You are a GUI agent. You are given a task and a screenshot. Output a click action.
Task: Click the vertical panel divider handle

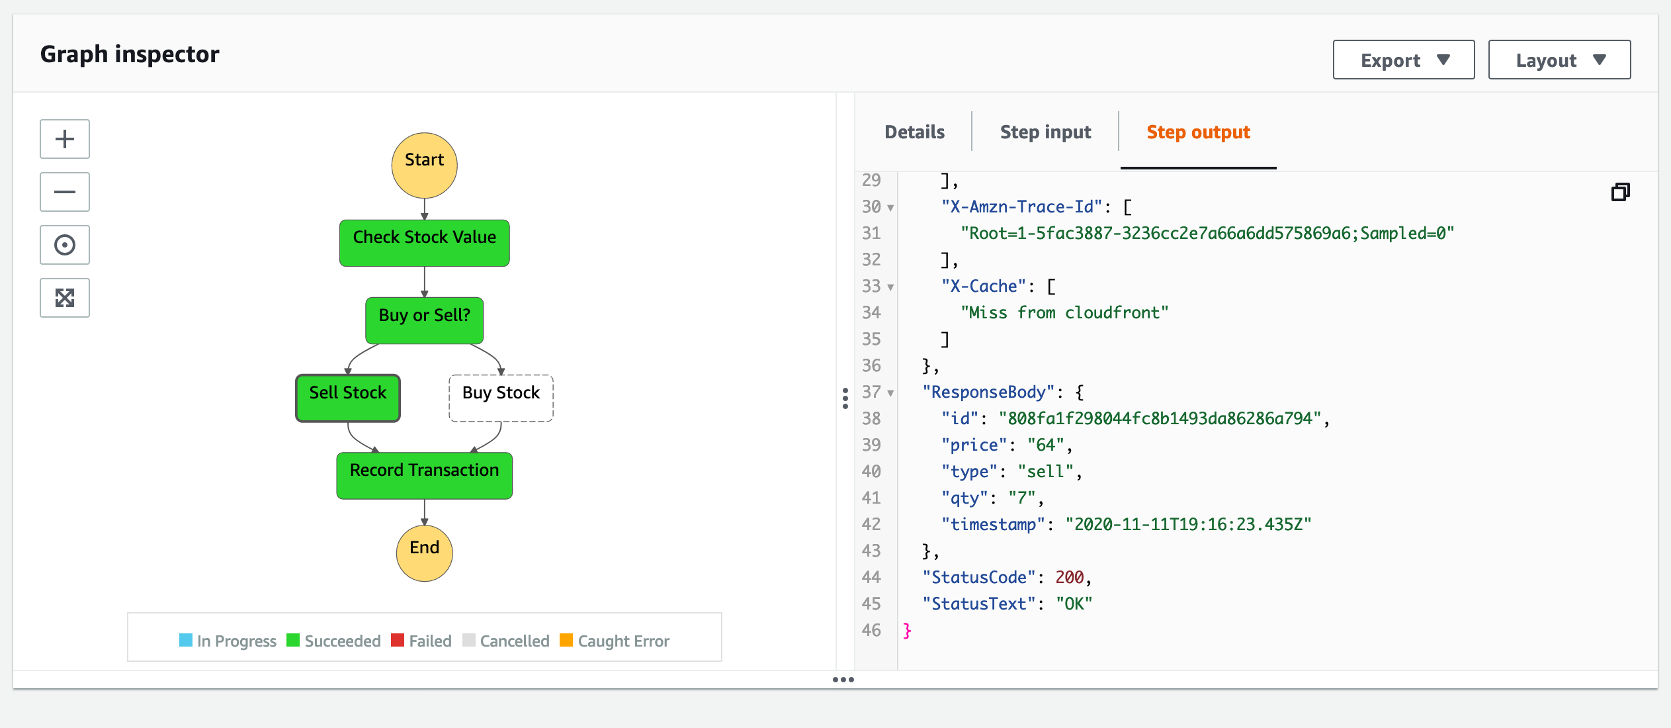pos(845,398)
